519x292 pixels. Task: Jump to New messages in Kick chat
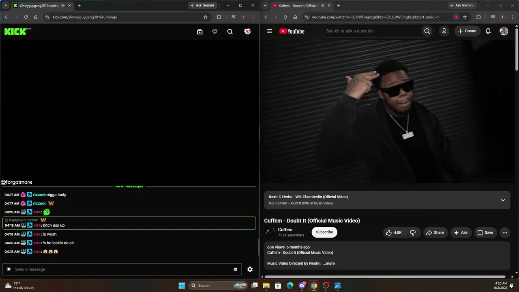tap(129, 186)
